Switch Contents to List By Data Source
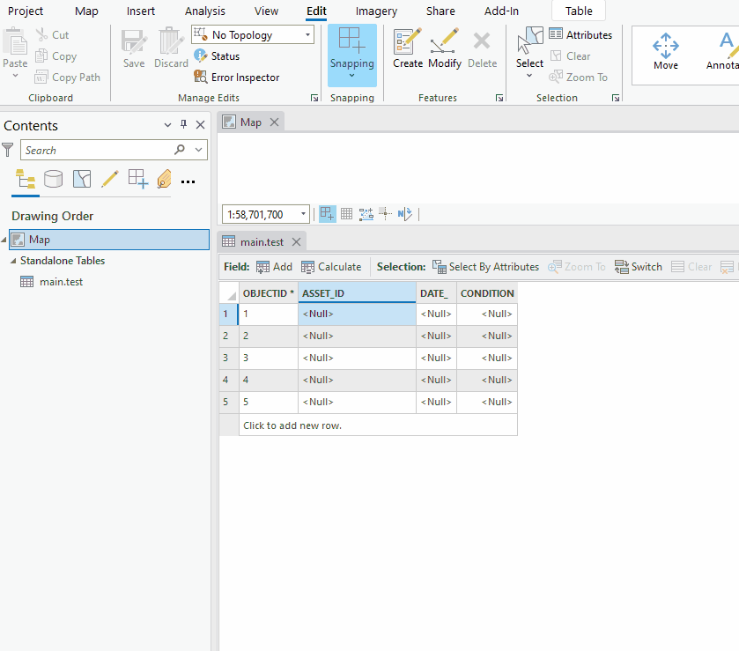This screenshot has width=739, height=651. (53, 180)
